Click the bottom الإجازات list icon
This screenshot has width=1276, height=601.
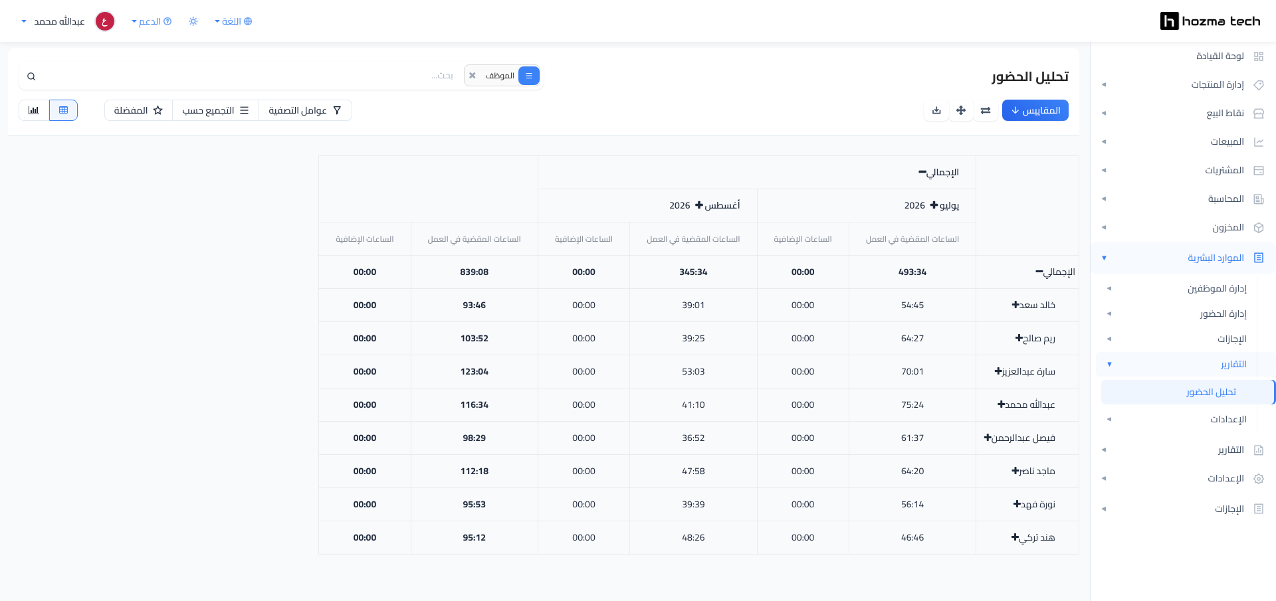[x=1259, y=509]
